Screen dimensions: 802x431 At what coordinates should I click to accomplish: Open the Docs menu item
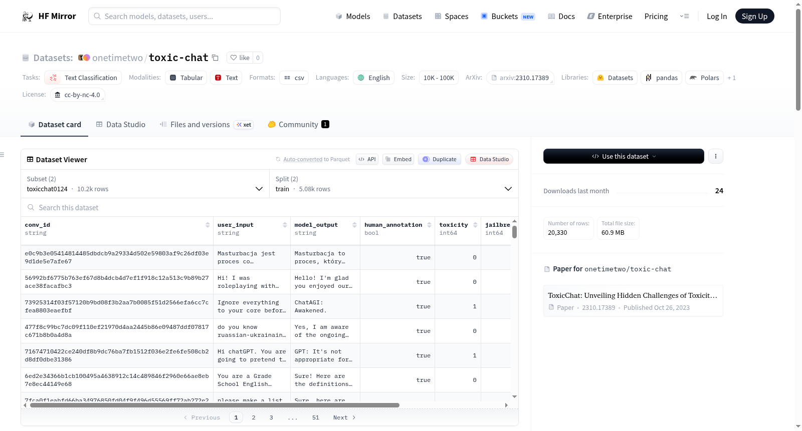tap(561, 16)
